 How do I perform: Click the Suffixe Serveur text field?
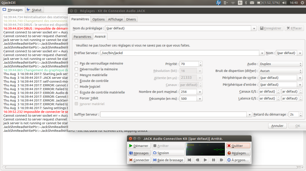[x=174, y=115]
